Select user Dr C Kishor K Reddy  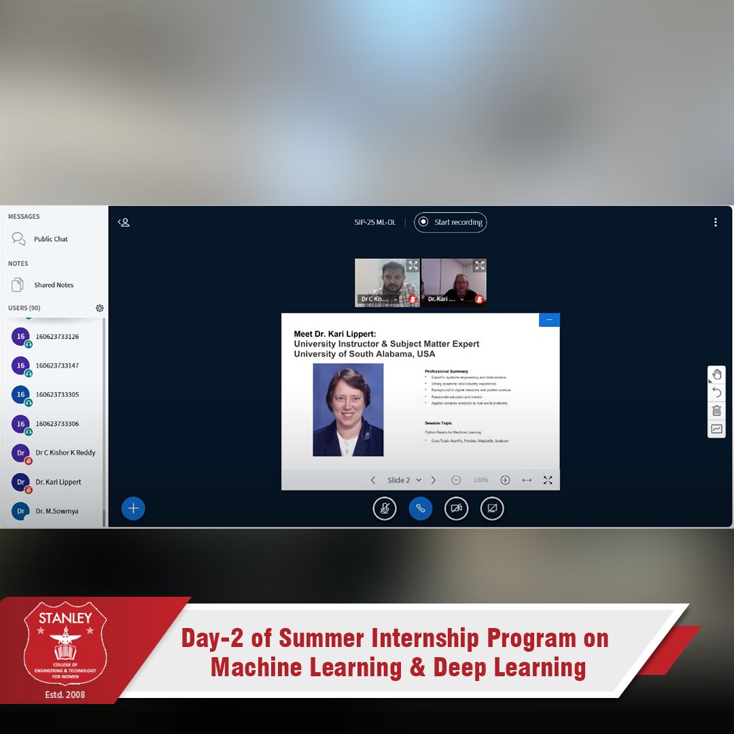pyautogui.click(x=55, y=453)
